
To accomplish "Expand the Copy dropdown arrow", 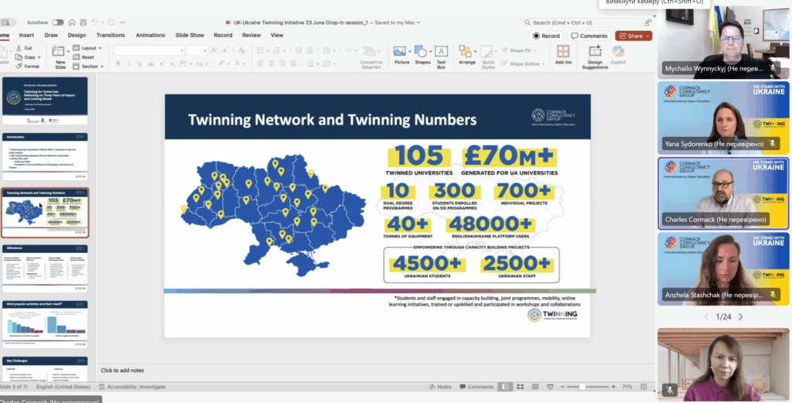I will (x=39, y=57).
